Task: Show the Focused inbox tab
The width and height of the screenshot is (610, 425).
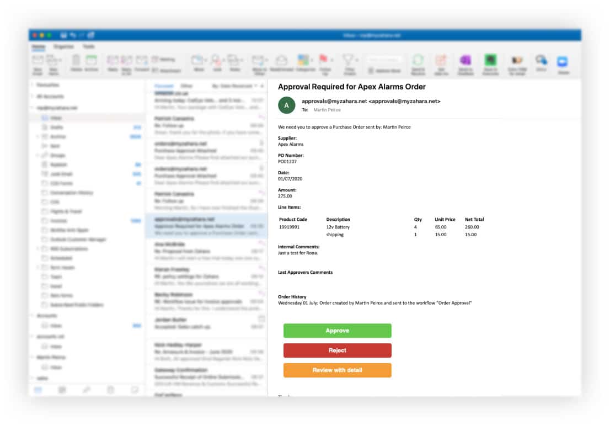Action: coord(164,86)
